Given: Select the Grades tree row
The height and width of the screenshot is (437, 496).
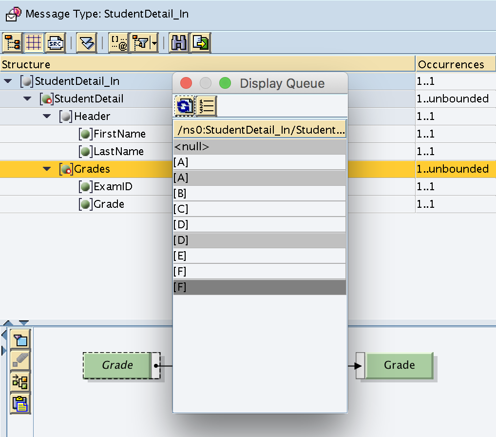Looking at the screenshot, I should click(86, 169).
